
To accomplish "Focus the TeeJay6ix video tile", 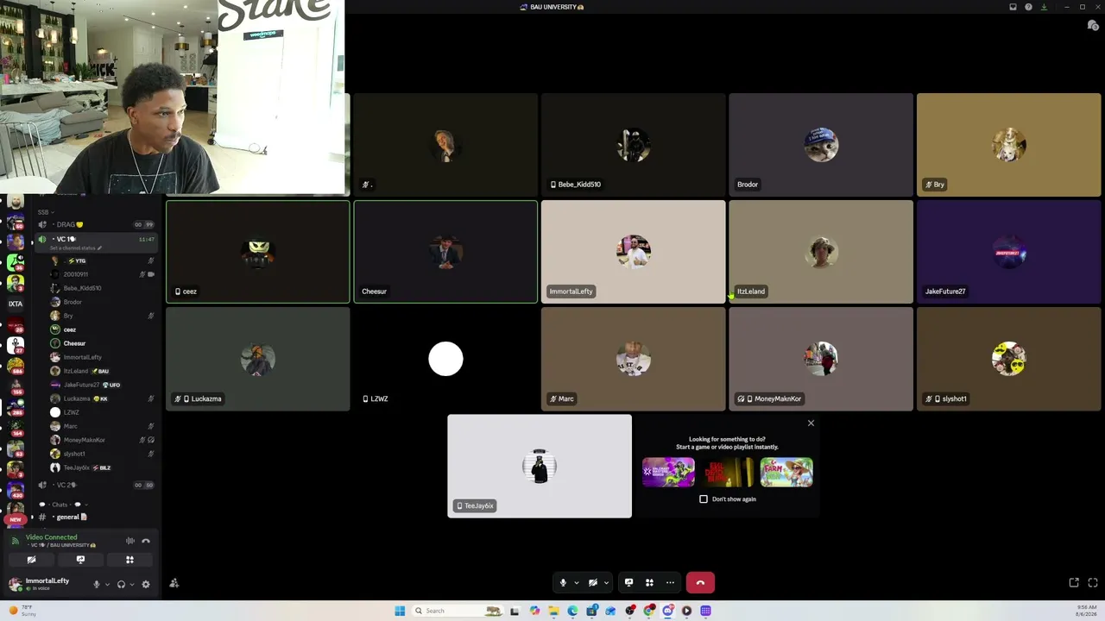I will (x=540, y=467).
